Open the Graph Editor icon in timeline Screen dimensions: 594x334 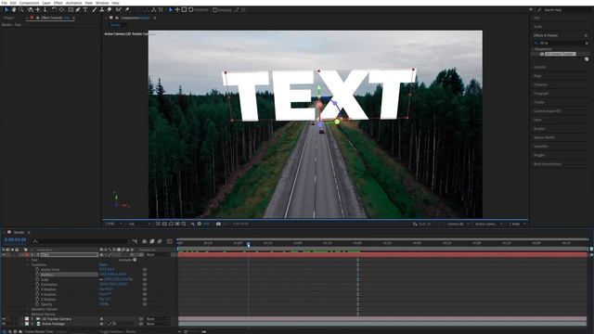[169, 241]
